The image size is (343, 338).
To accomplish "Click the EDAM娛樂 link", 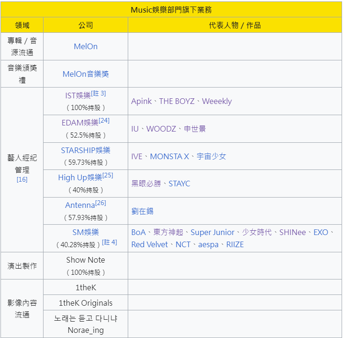I will point(80,123).
